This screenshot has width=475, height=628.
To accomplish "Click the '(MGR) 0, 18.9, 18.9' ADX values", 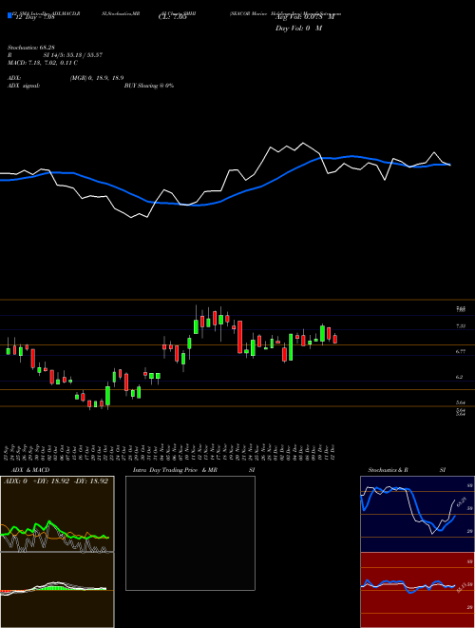I will pyautogui.click(x=96, y=78).
